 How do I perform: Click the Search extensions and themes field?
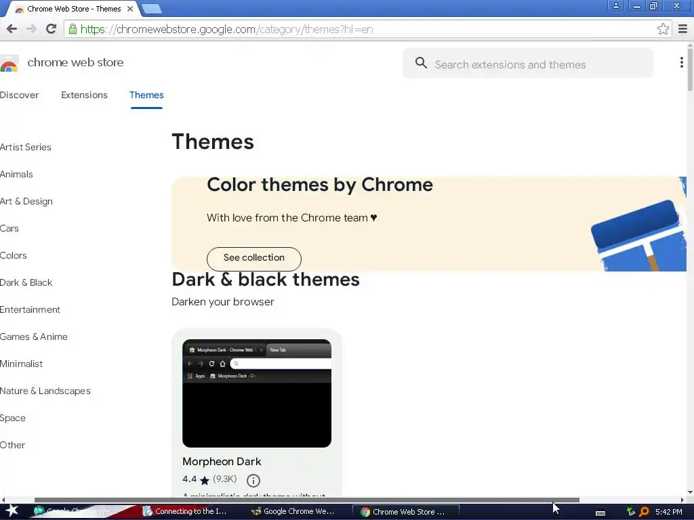528,64
